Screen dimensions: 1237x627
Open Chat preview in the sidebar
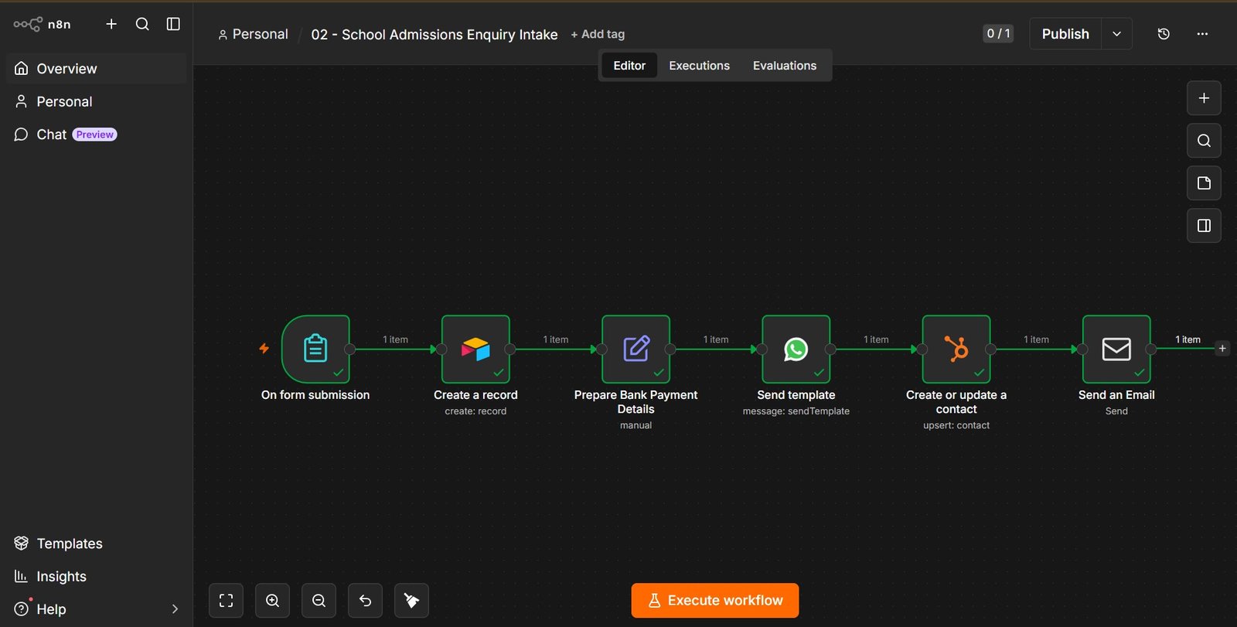tap(96, 135)
